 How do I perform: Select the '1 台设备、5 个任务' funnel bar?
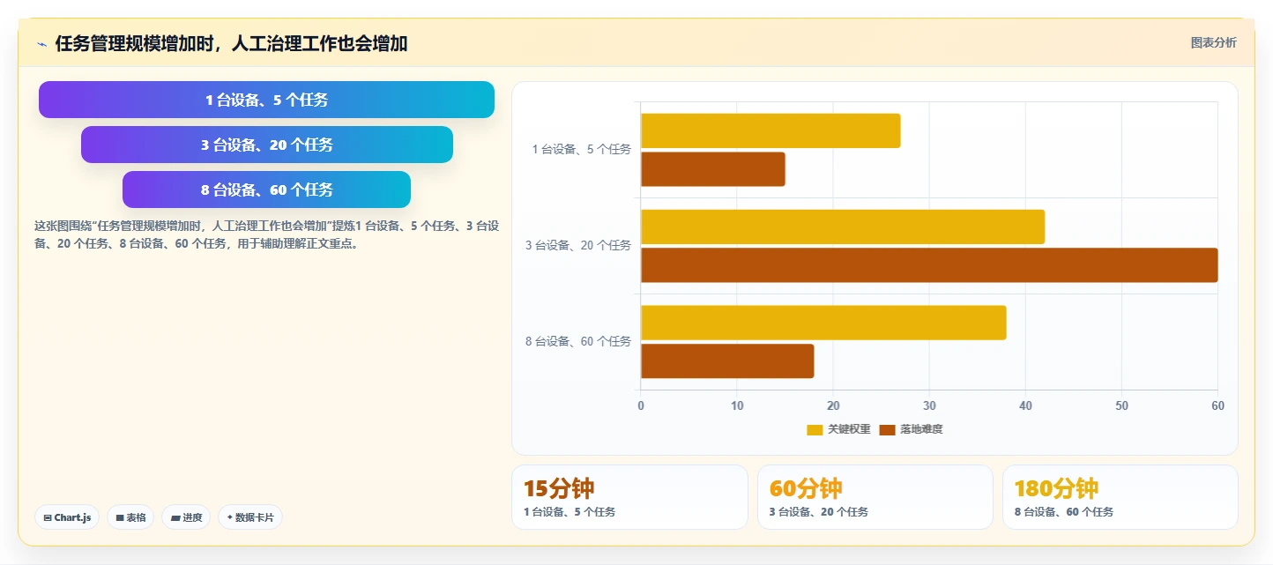pyautogui.click(x=266, y=100)
